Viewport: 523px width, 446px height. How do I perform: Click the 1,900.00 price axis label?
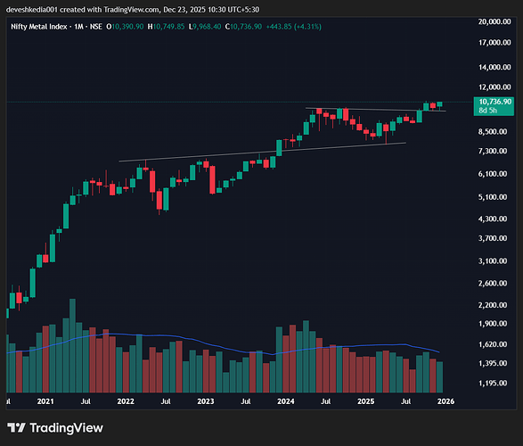click(493, 324)
